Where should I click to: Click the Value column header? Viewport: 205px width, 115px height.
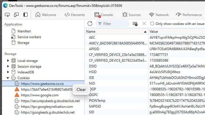(x=177, y=32)
